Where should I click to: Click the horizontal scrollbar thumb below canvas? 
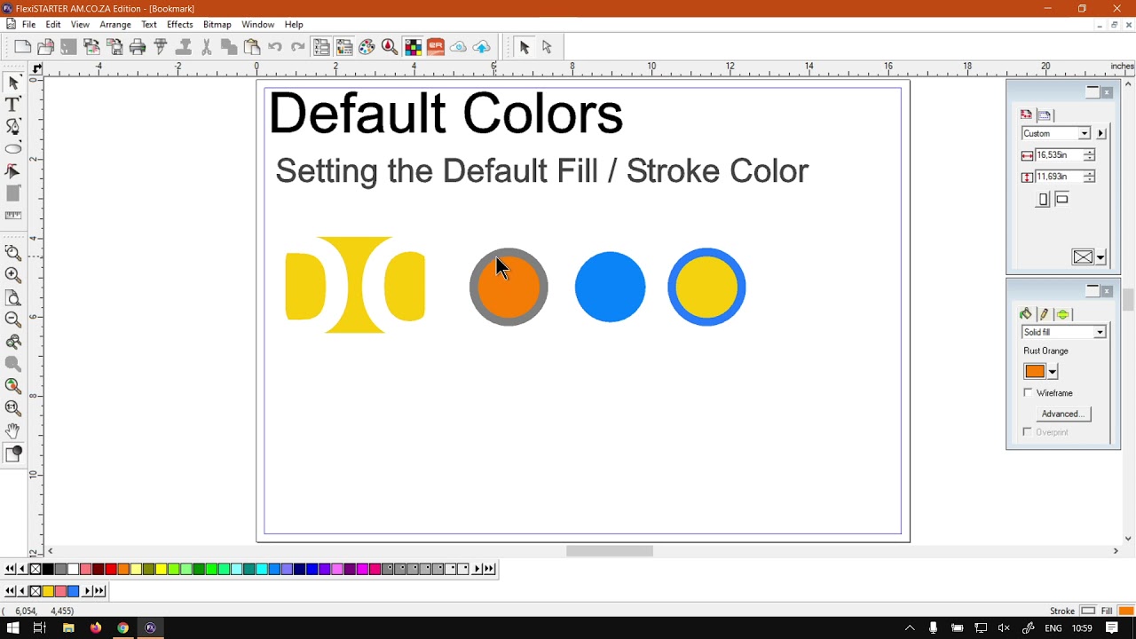(610, 551)
